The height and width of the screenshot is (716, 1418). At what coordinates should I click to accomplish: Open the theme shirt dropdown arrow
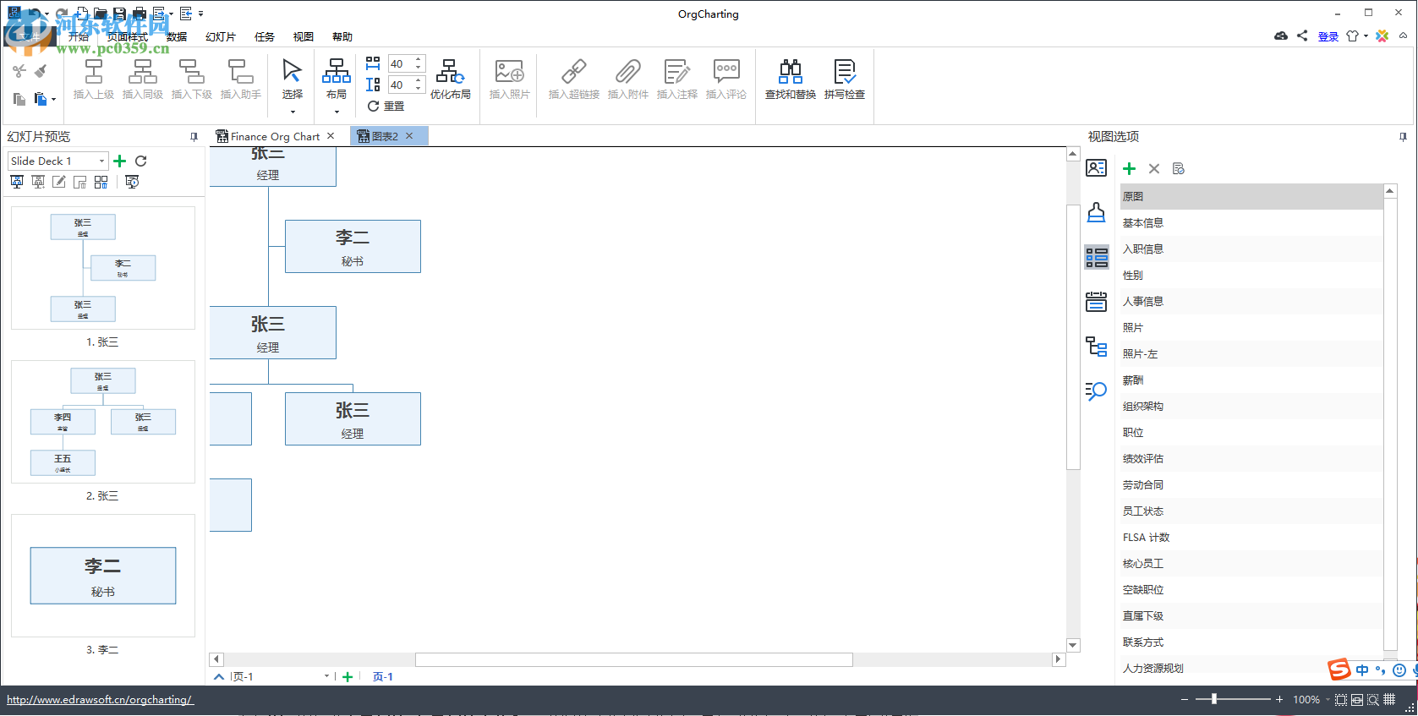click(1366, 36)
